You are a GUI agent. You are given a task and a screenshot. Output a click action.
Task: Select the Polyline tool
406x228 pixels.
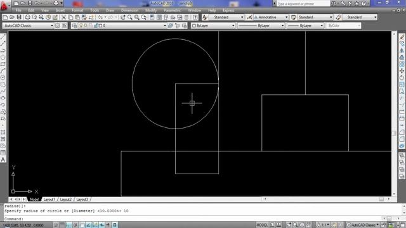pyautogui.click(x=3, y=51)
